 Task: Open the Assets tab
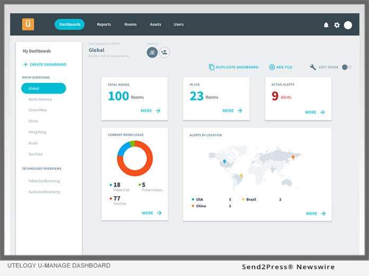[155, 24]
